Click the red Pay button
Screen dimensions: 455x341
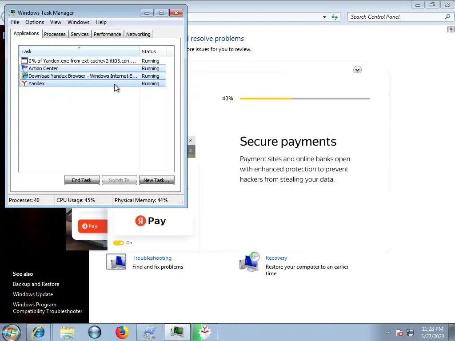[92, 226]
